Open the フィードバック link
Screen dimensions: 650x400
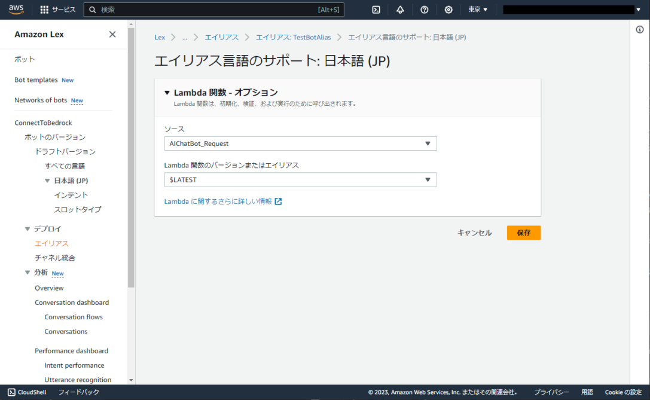tap(78, 392)
